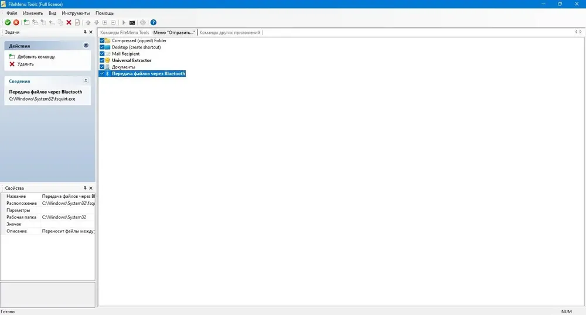Viewport: 586px width, 315px height.
Task: Click the red cancel changes toolbar icon
Action: [16, 22]
